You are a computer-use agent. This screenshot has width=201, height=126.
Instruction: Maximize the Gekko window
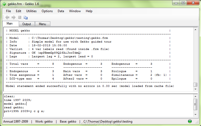183,3
